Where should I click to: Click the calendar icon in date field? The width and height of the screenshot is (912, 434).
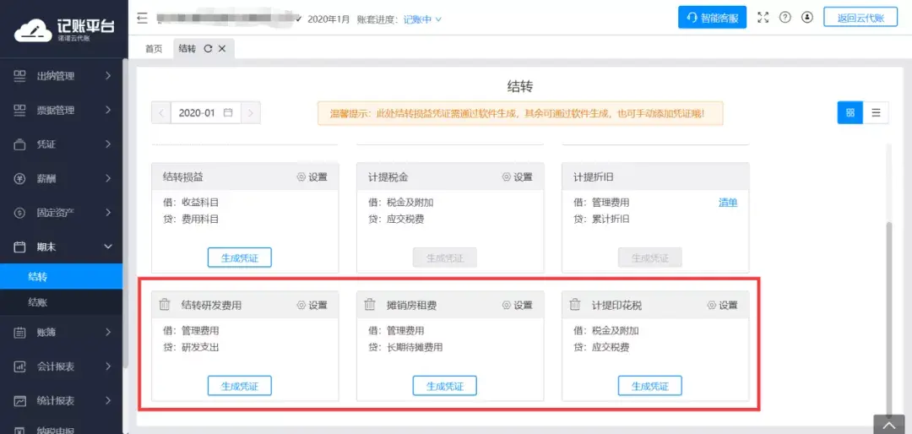(x=228, y=113)
